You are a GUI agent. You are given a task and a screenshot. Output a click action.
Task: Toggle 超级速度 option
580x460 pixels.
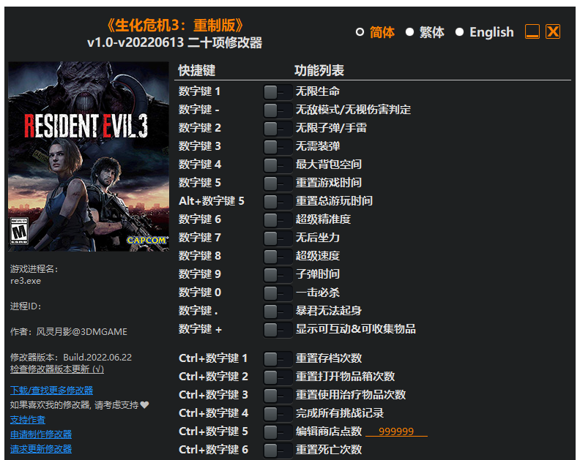click(x=278, y=257)
